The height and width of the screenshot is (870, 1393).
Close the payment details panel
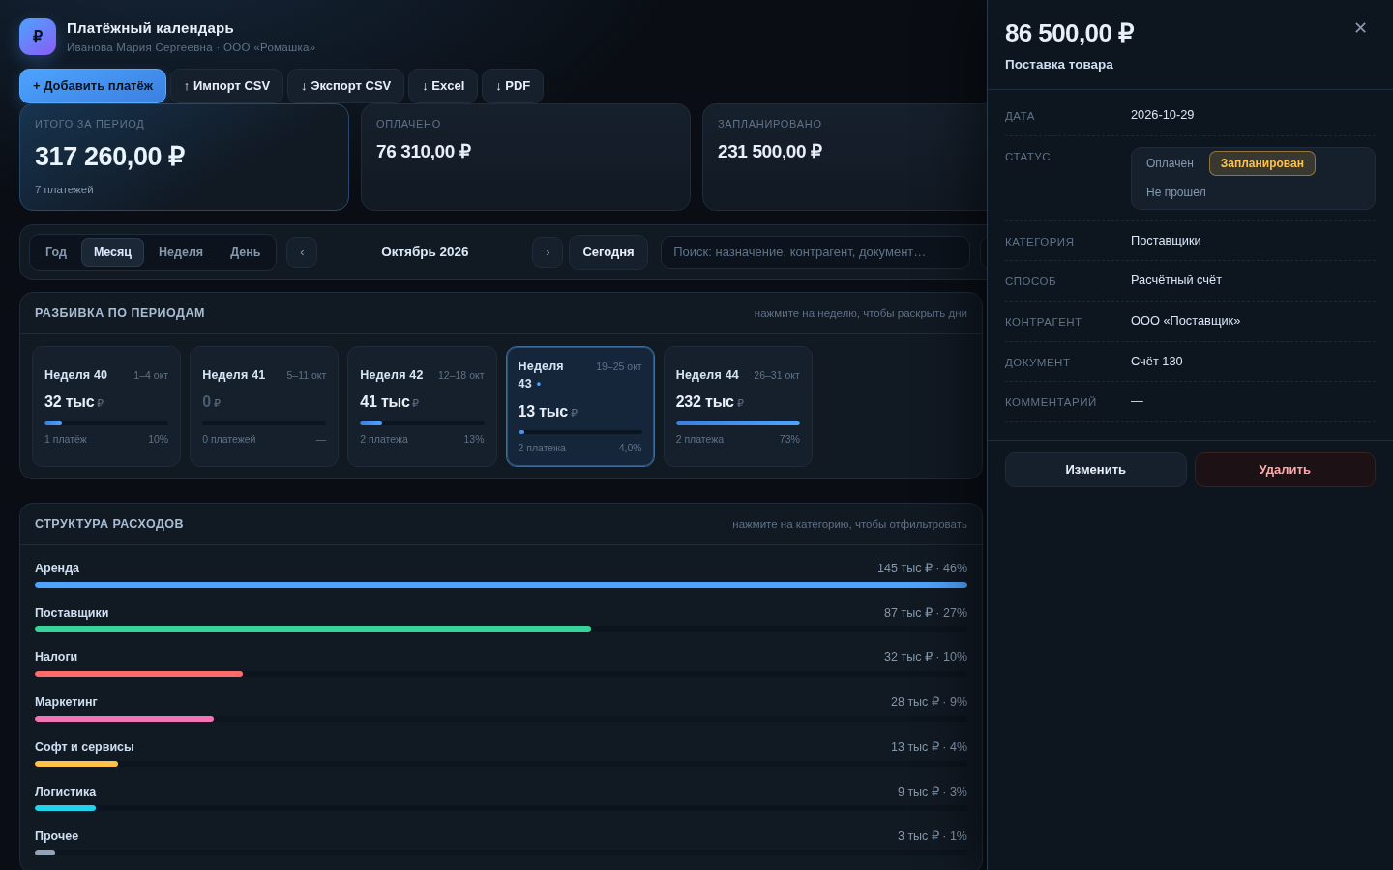point(1360,28)
